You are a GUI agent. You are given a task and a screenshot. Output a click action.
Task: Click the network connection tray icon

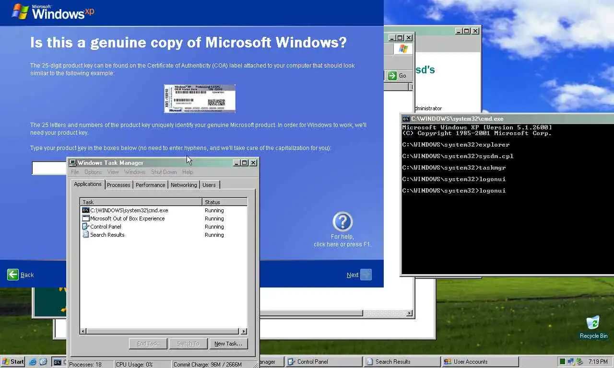coord(571,362)
